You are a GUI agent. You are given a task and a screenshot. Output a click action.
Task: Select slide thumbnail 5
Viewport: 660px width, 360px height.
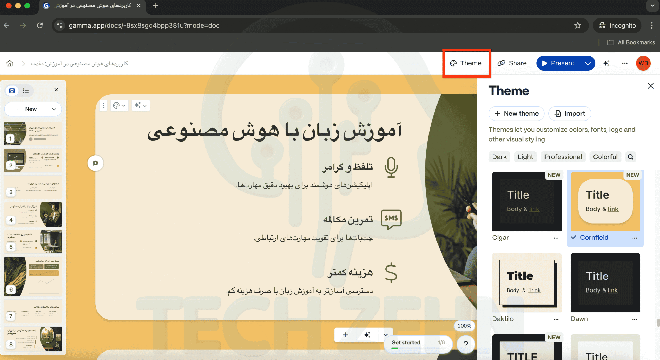coord(33,242)
